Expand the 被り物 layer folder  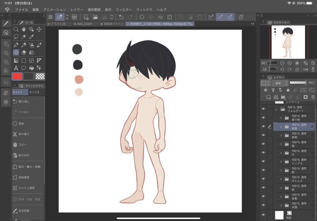[x=281, y=118]
